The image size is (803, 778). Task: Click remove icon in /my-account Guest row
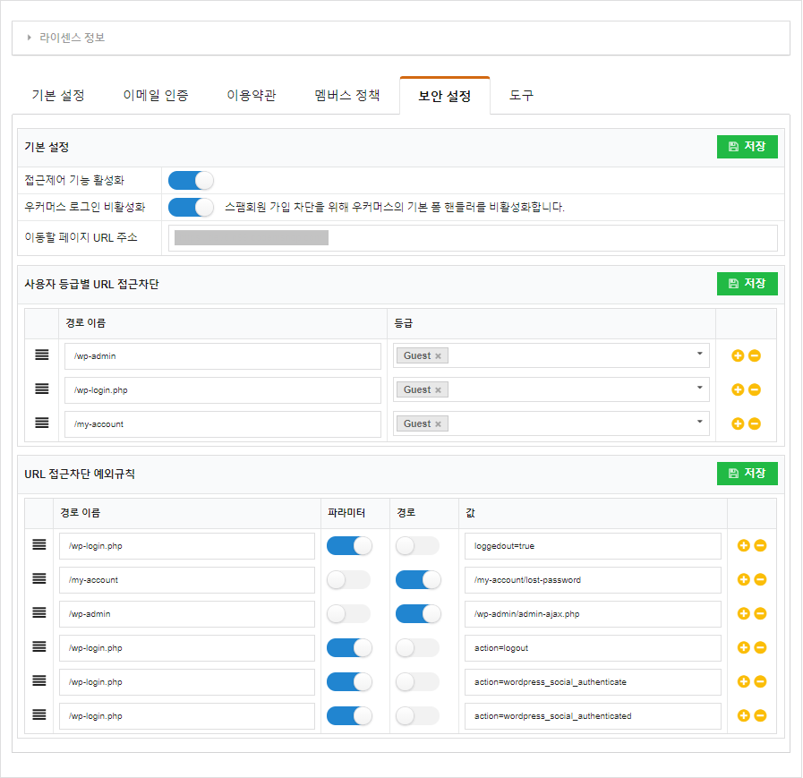pos(755,423)
